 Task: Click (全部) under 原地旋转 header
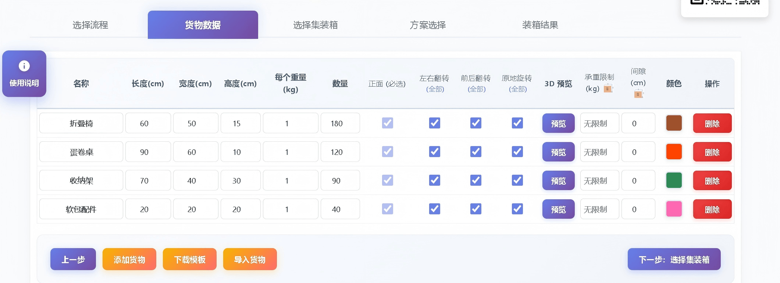[517, 89]
